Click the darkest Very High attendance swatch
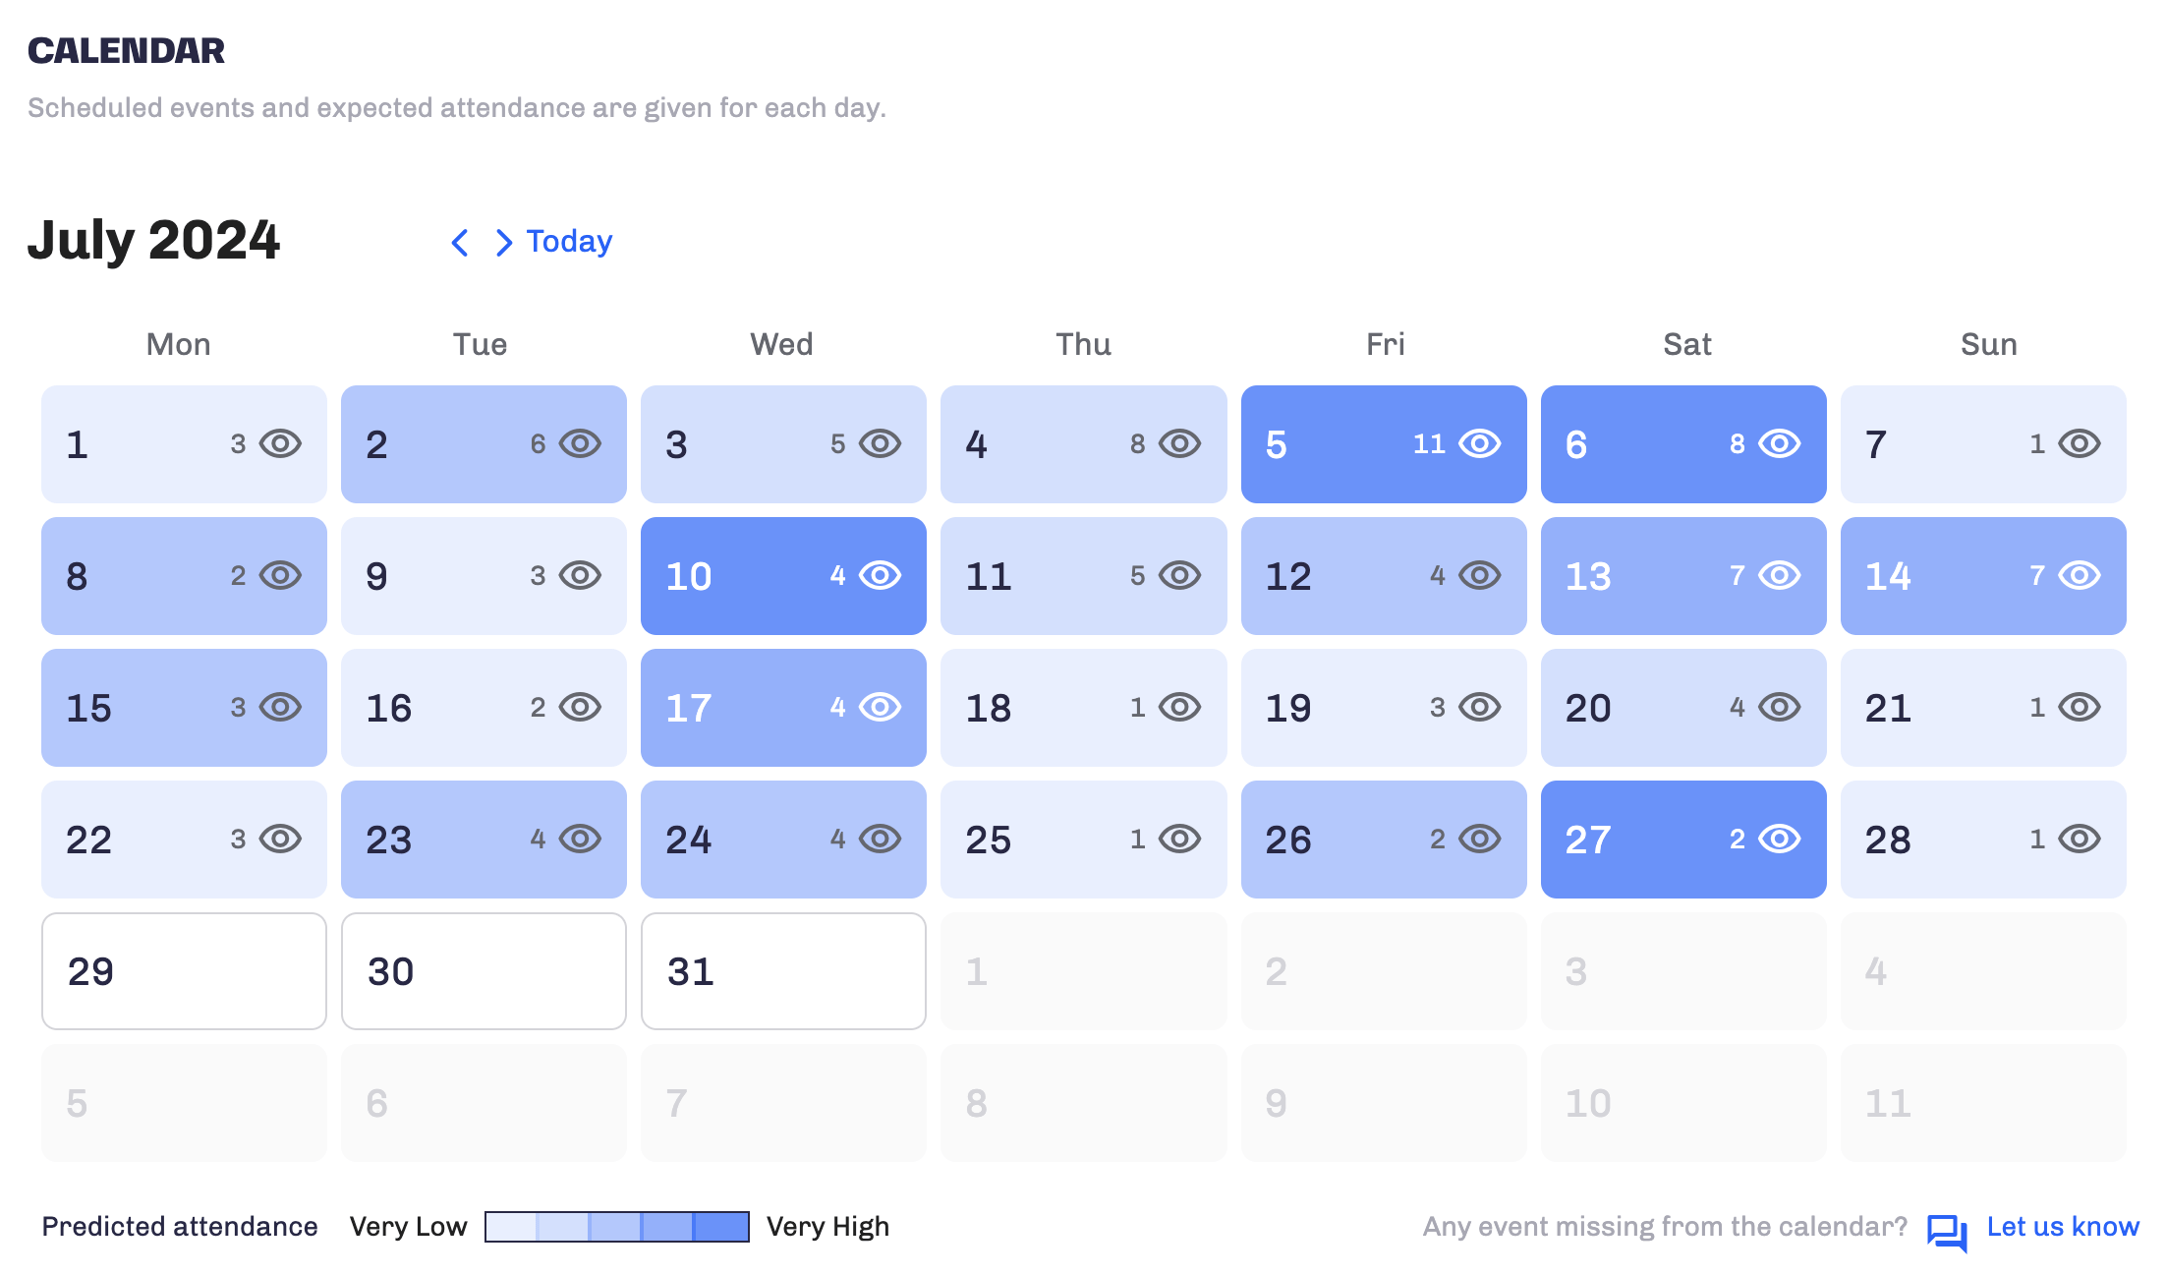Image resolution: width=2166 pixels, height=1276 pixels. 720,1227
